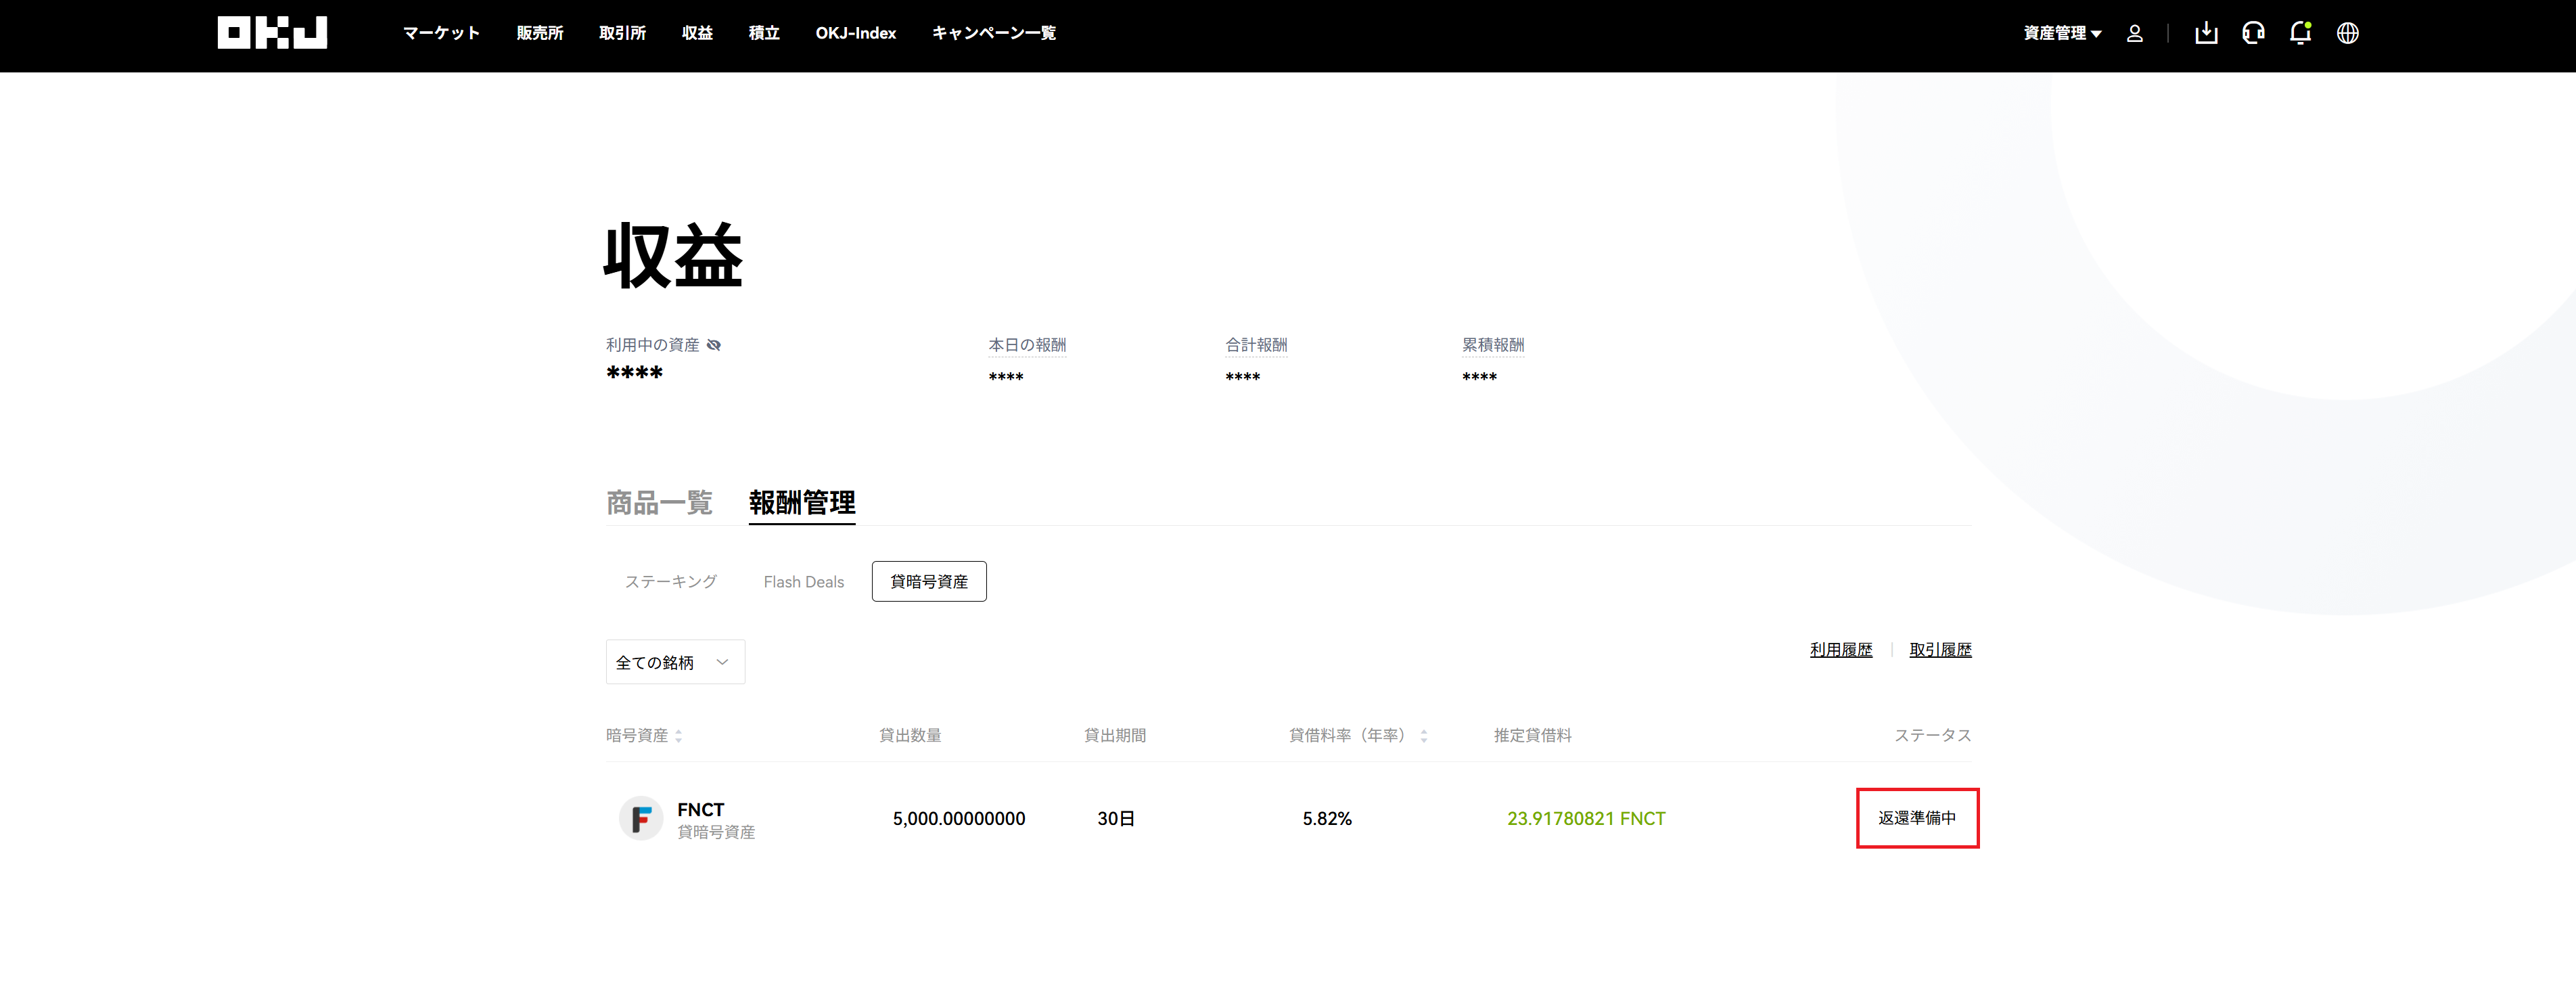Click the 本日の報酬 label
The height and width of the screenshot is (984, 2576).
1027,345
